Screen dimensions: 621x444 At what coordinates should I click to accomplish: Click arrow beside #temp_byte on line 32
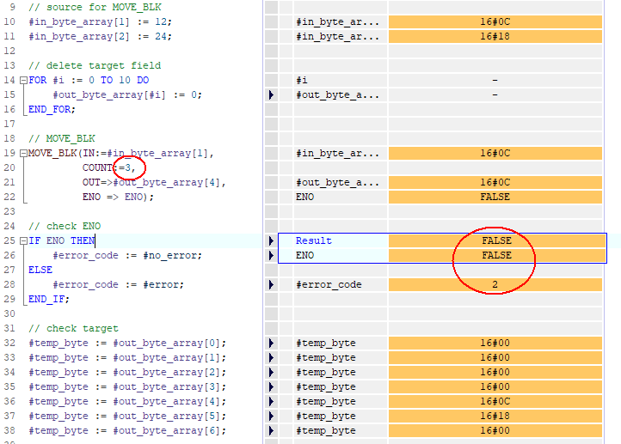[271, 344]
